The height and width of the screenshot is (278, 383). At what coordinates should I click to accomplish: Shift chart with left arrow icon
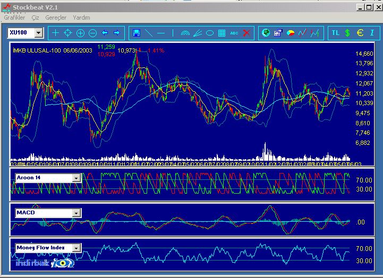coord(105,33)
